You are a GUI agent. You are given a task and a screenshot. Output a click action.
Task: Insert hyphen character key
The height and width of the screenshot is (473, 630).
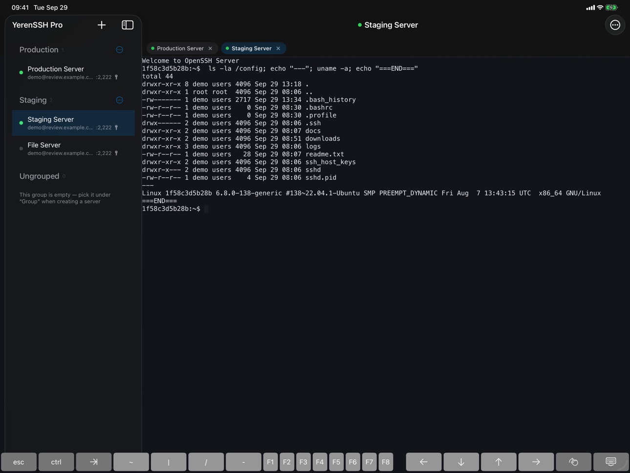pyautogui.click(x=243, y=462)
